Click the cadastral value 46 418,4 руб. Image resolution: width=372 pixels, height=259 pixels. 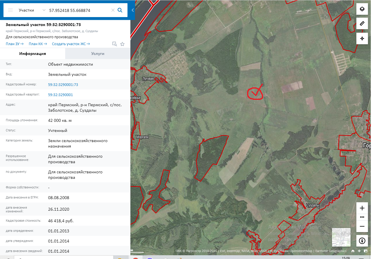coord(61,221)
